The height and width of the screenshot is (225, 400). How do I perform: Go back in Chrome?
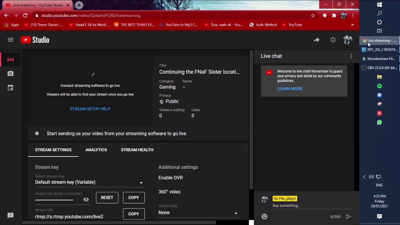pos(7,15)
